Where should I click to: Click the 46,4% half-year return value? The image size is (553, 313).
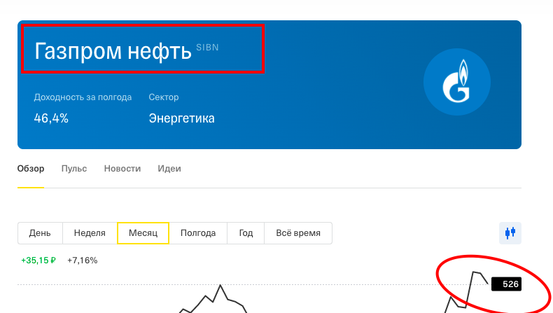[51, 118]
